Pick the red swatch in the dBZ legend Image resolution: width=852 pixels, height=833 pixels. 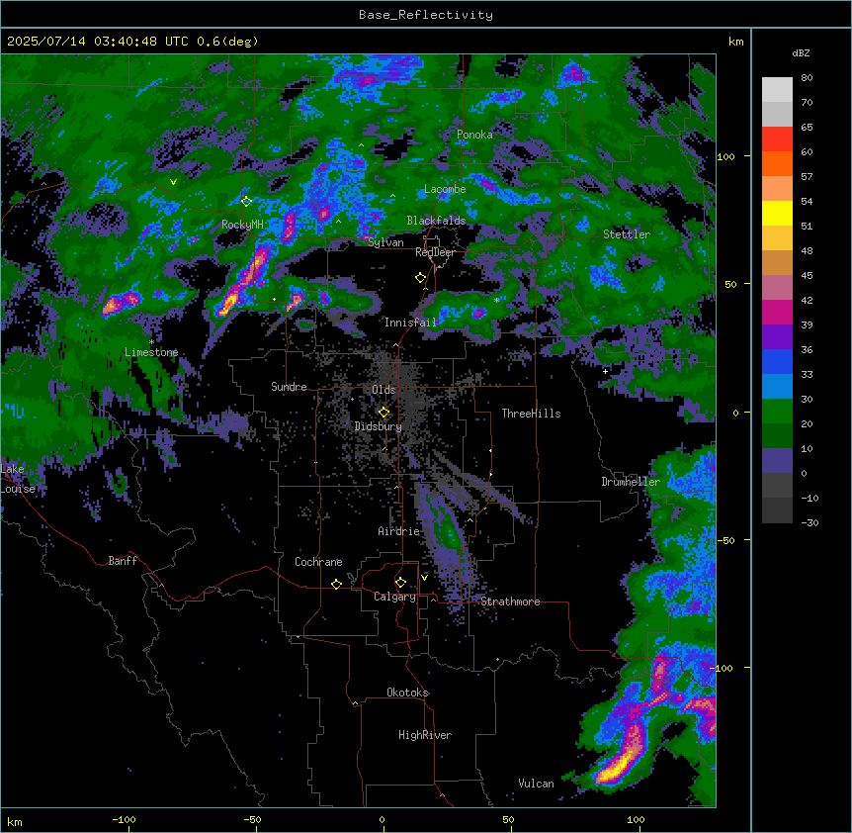777,139
